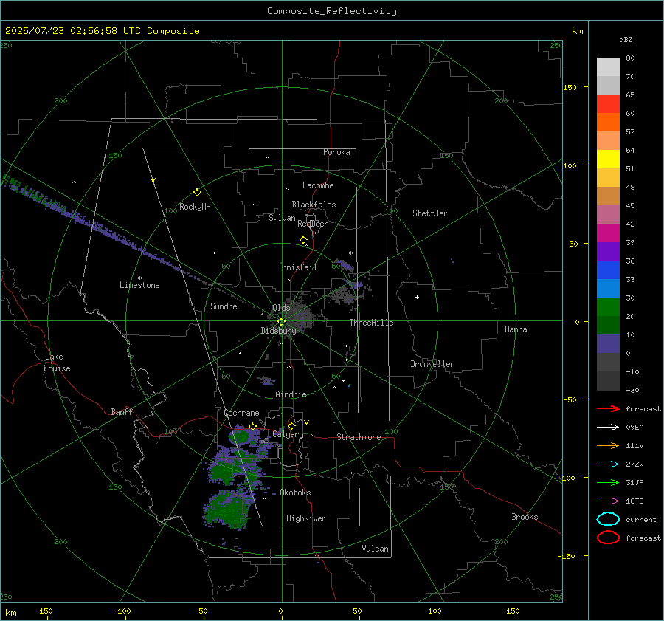Click the yellow diamond marker near RockyMH
The image size is (664, 621).
197,193
